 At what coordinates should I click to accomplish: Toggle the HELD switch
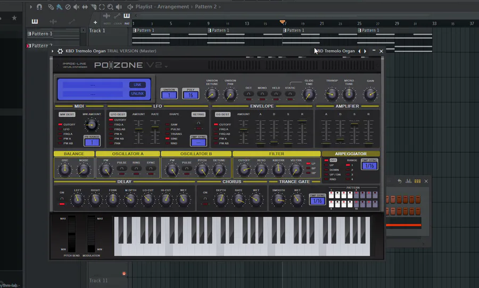(x=276, y=94)
